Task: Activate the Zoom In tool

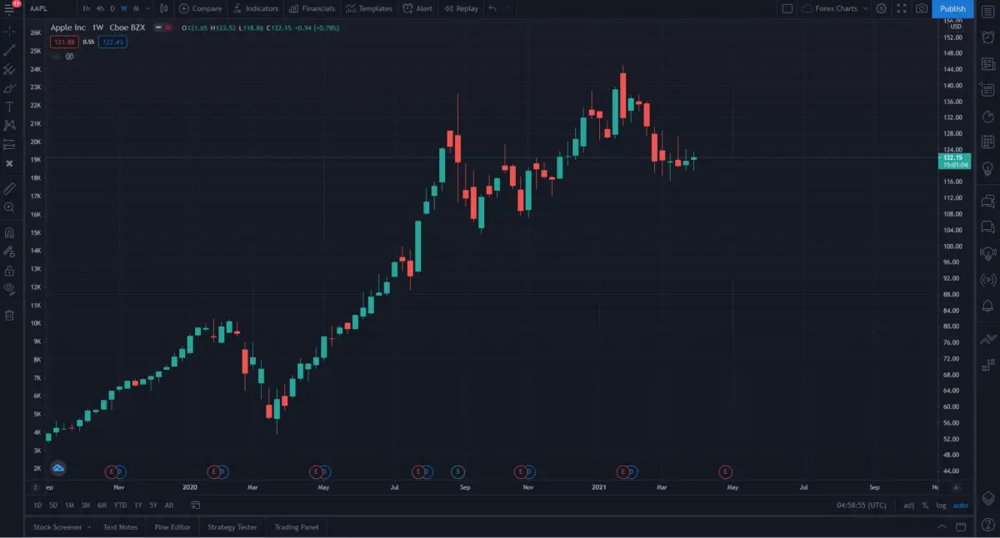Action: [x=9, y=207]
